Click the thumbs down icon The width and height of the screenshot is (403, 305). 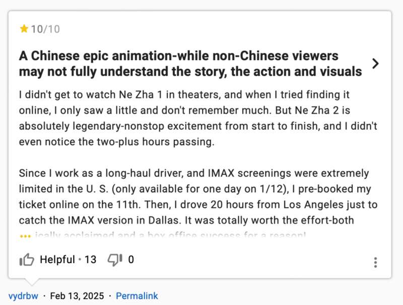115,260
